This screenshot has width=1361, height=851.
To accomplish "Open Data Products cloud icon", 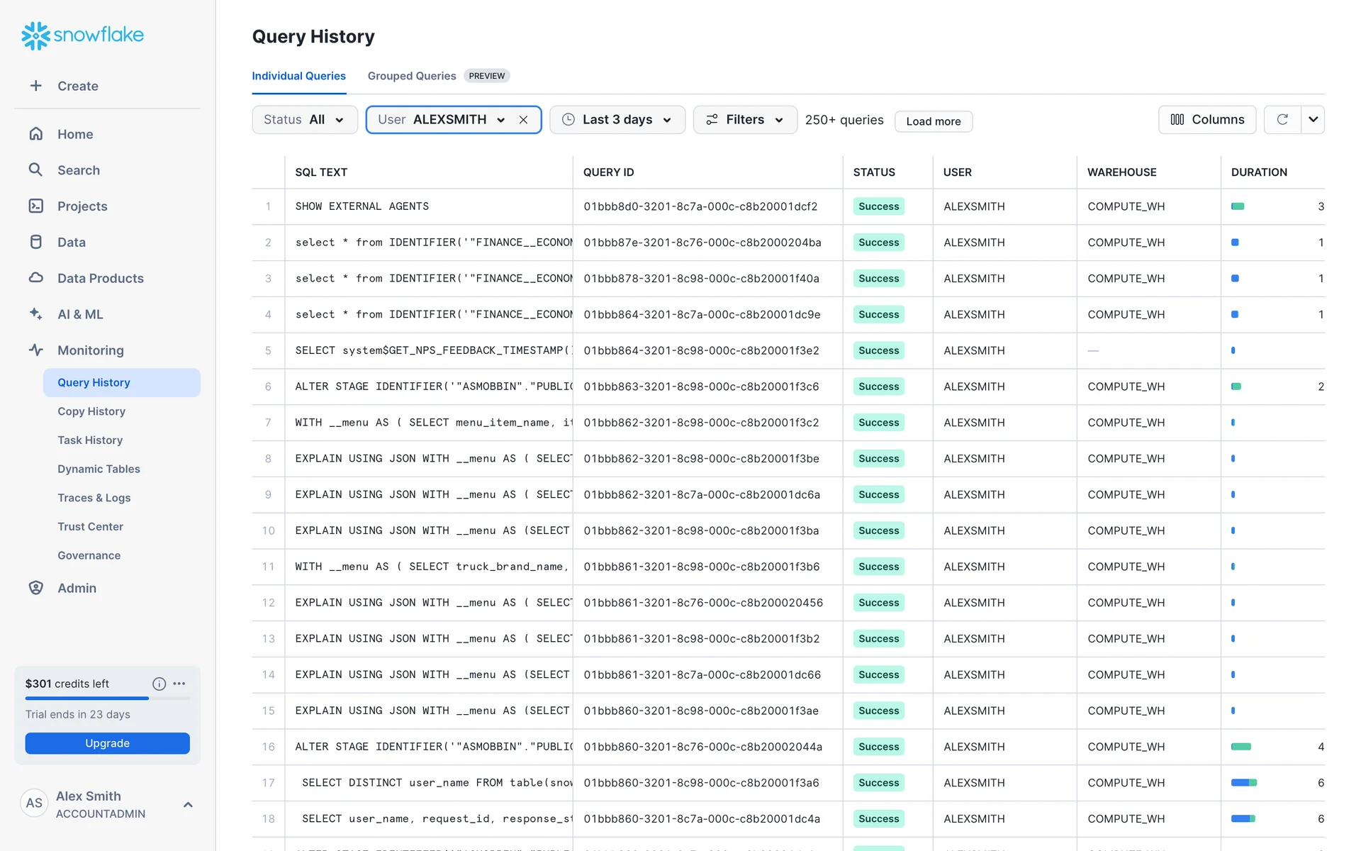I will [x=35, y=278].
